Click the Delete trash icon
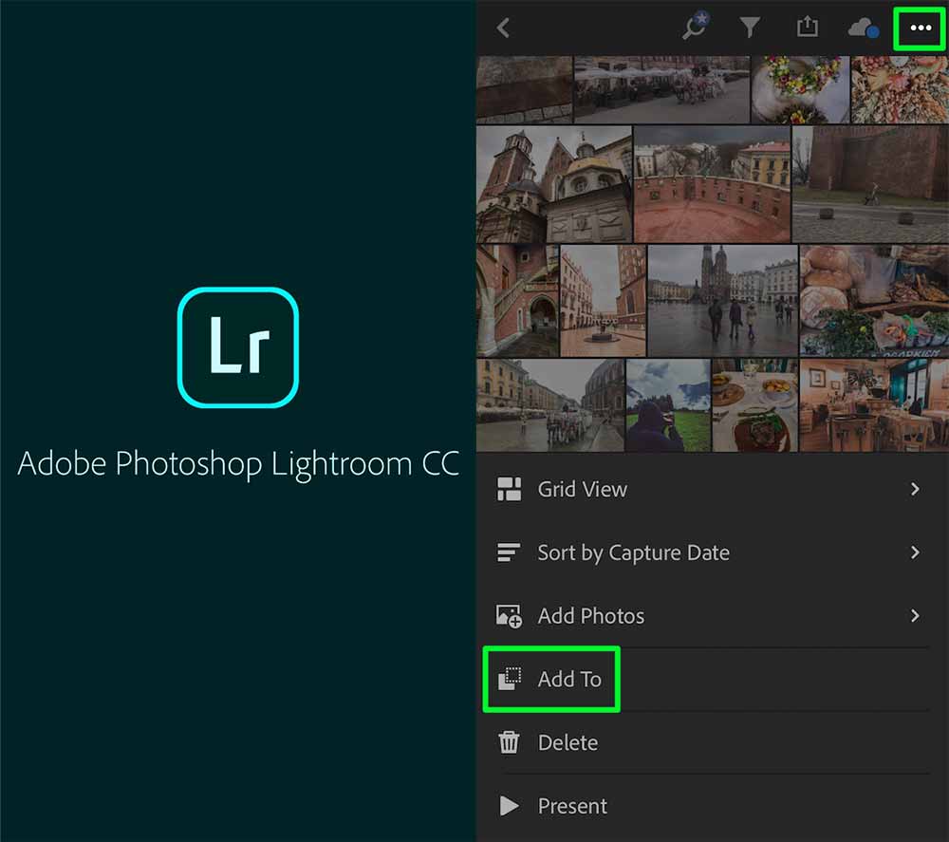949x842 pixels. coord(509,741)
